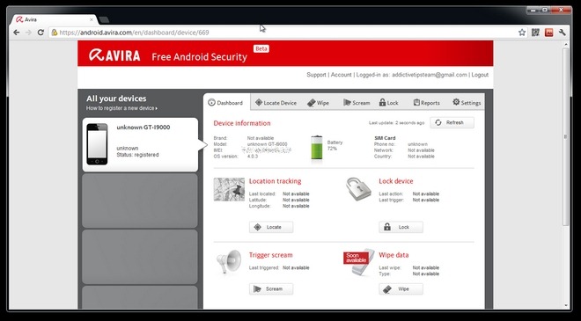The image size is (581, 321).
Task: Click the Lock button under Lock device
Action: 401,227
